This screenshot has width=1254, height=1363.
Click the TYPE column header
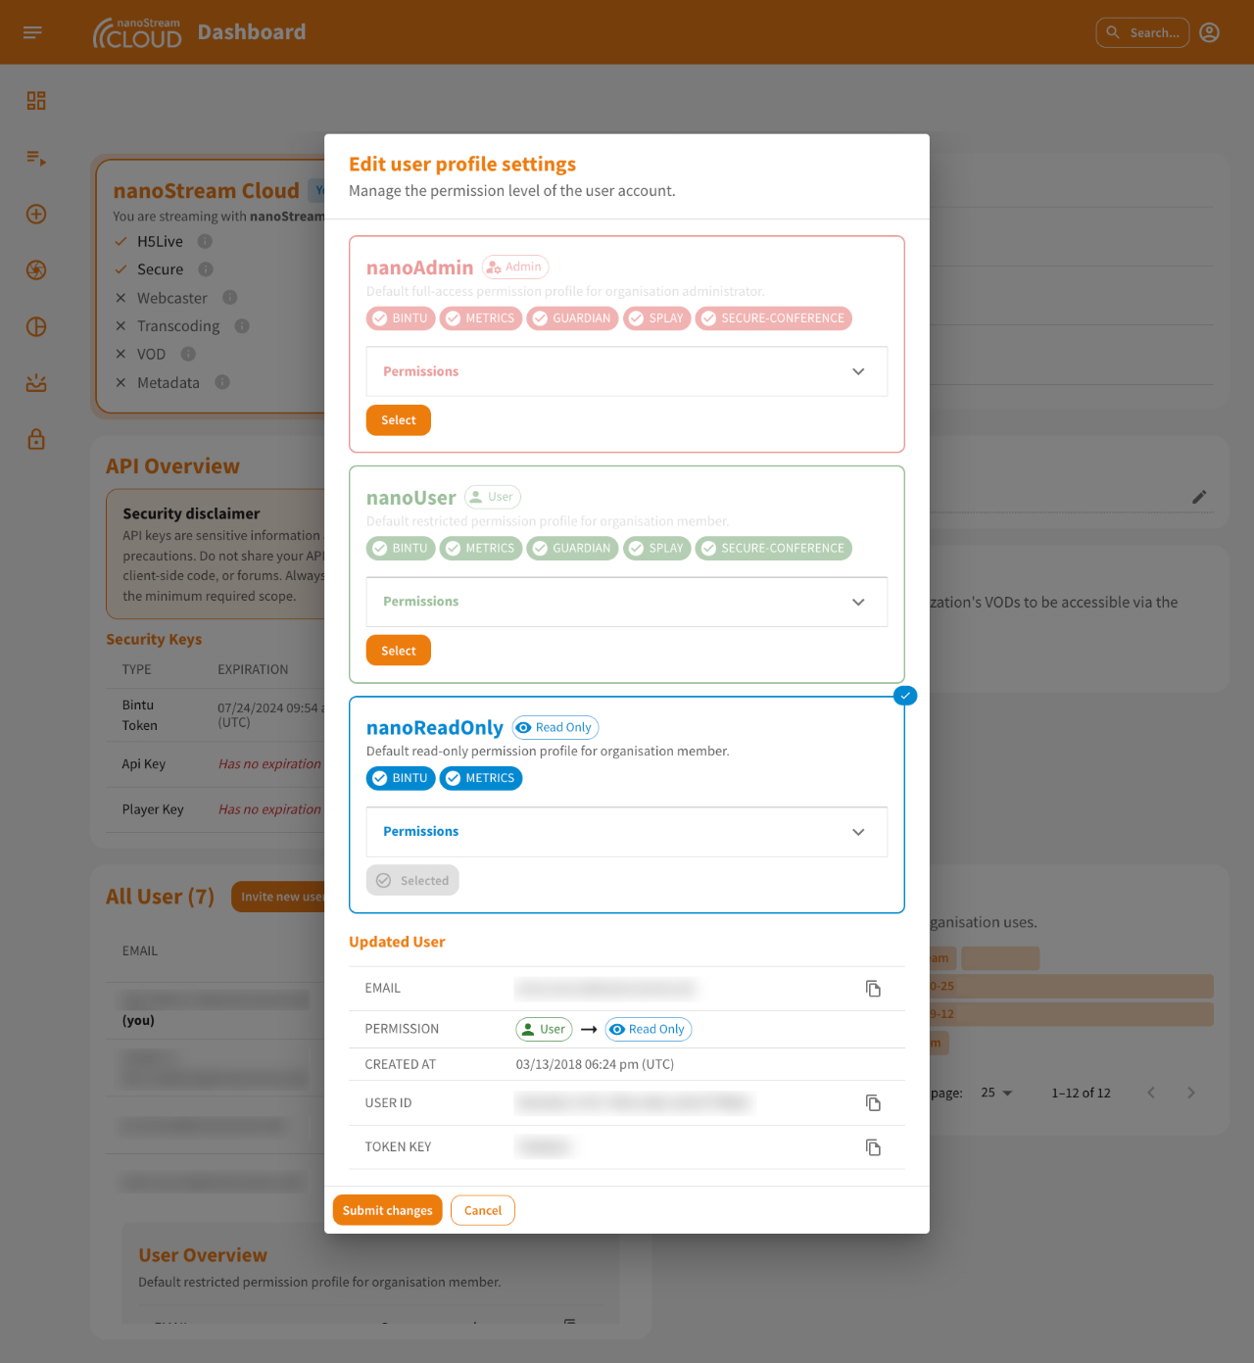(x=137, y=670)
